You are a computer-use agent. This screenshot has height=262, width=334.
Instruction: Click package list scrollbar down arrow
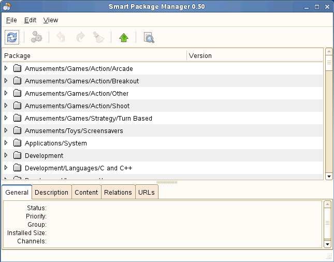(329, 177)
